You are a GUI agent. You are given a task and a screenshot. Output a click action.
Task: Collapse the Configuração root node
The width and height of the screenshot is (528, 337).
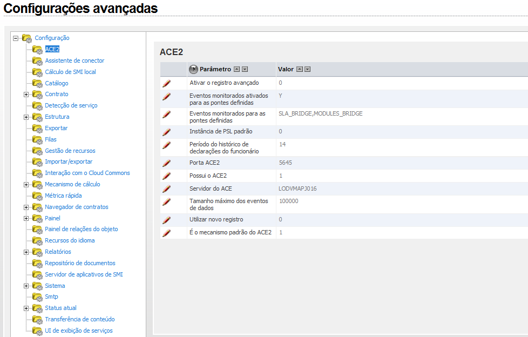point(16,38)
